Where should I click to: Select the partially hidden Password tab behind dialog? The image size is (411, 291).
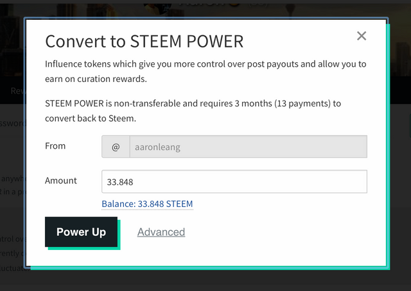12,123
